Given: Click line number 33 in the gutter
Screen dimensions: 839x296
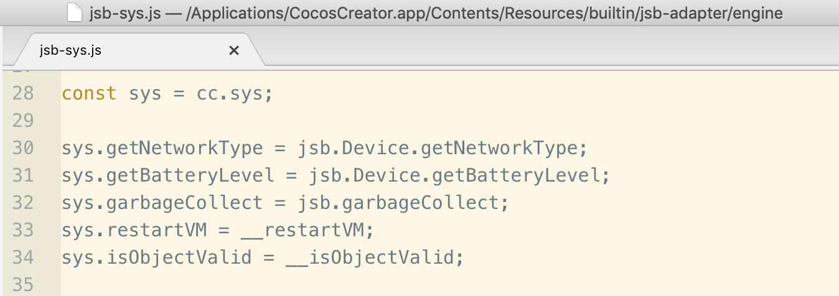Looking at the screenshot, I should [23, 230].
